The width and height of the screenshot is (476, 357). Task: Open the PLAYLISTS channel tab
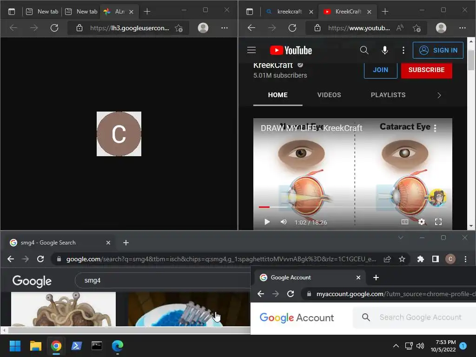pyautogui.click(x=388, y=95)
